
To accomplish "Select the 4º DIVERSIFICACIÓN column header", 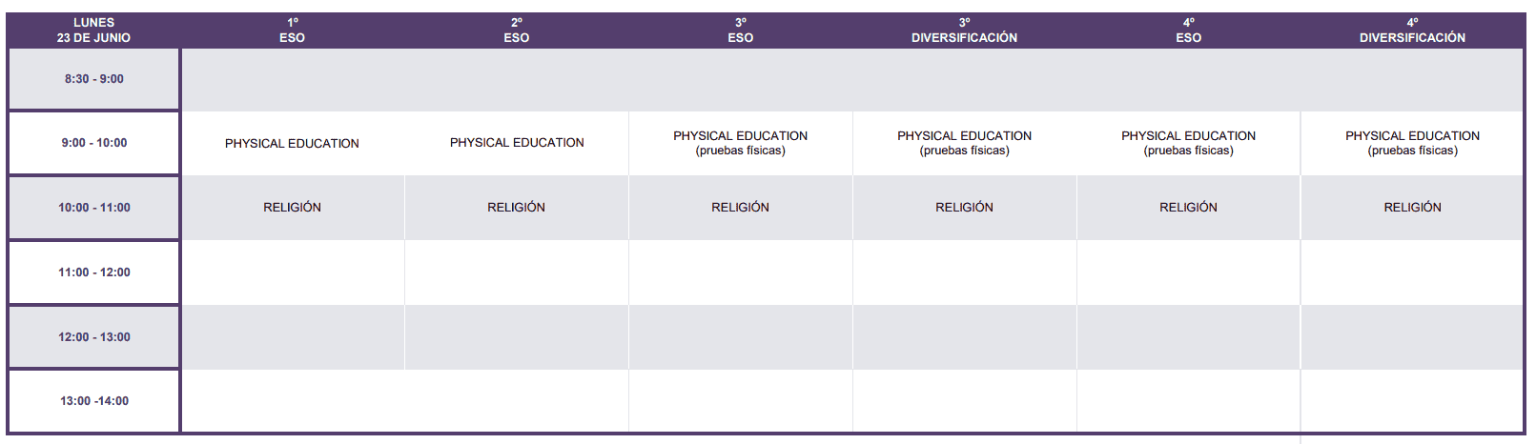I will tap(1412, 30).
